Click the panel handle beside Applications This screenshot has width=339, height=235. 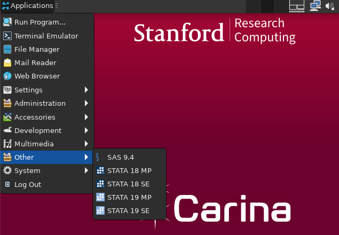(x=57, y=6)
